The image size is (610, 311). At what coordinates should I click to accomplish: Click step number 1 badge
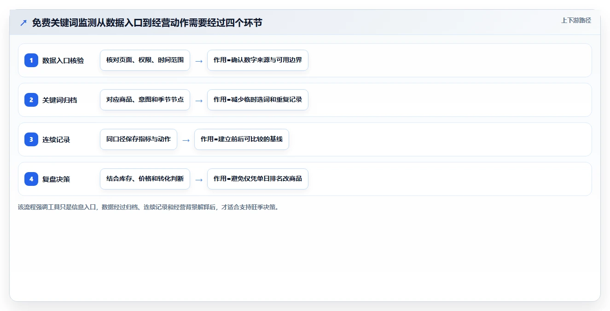click(x=31, y=60)
